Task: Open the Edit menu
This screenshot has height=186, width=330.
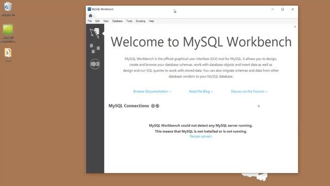Action: click(97, 21)
